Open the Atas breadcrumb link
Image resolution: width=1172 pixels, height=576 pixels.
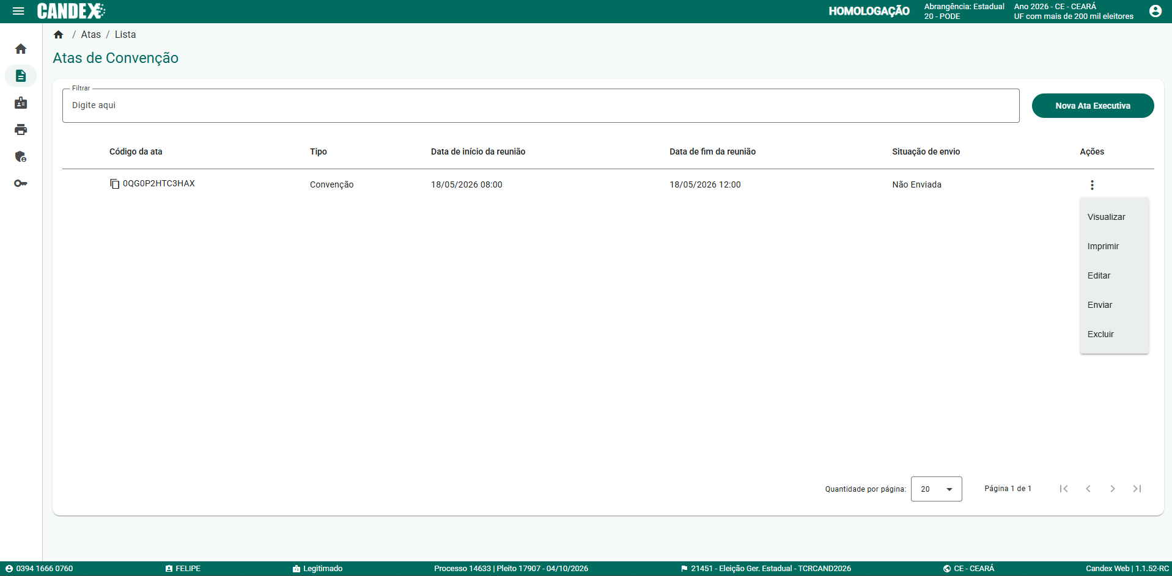pos(90,35)
